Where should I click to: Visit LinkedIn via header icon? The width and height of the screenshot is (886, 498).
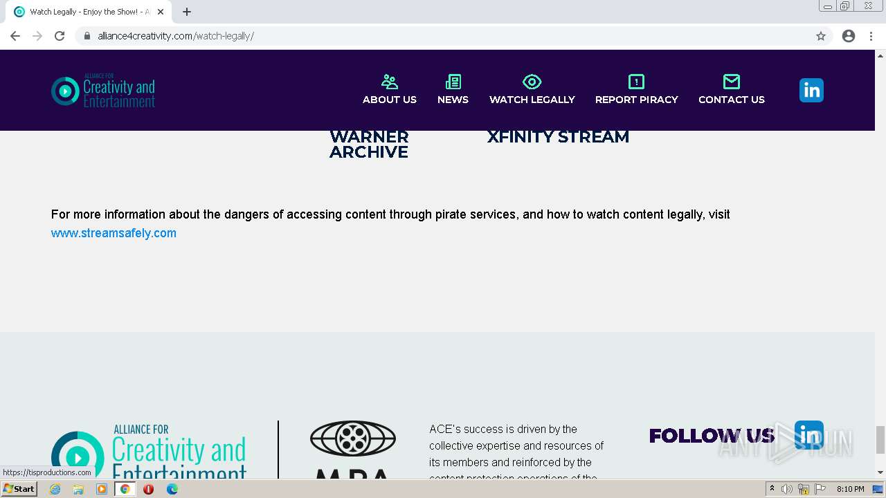click(x=811, y=90)
